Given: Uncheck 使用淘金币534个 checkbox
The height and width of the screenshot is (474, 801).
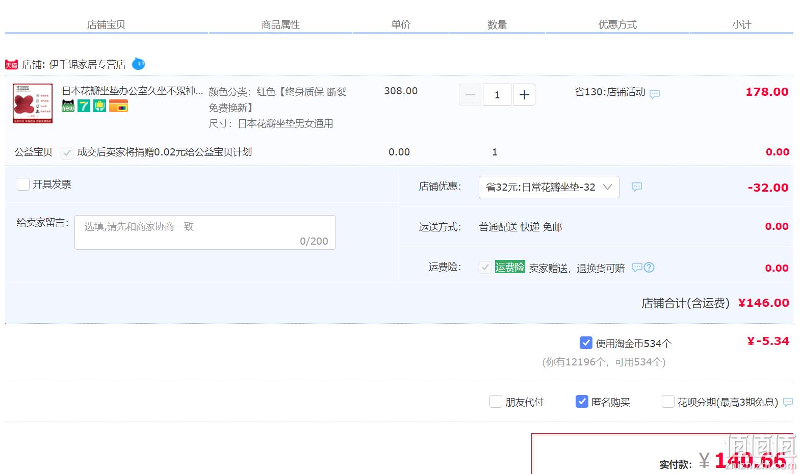Looking at the screenshot, I should tap(586, 343).
